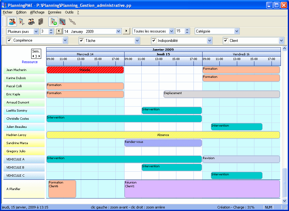Open the date picker dropdown for 14 January 2009
Viewport: 289px width, 211px height.
tap(119, 31)
